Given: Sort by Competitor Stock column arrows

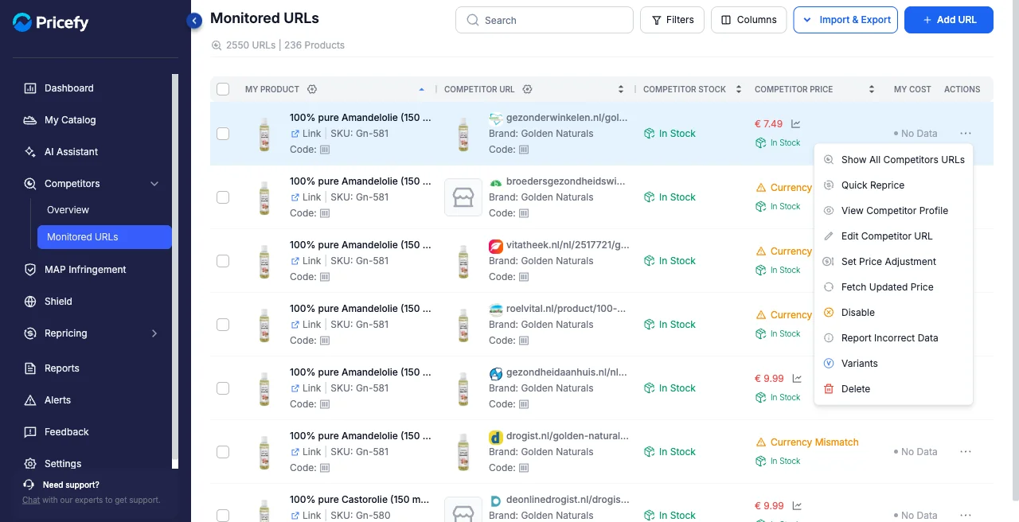Looking at the screenshot, I should [739, 89].
